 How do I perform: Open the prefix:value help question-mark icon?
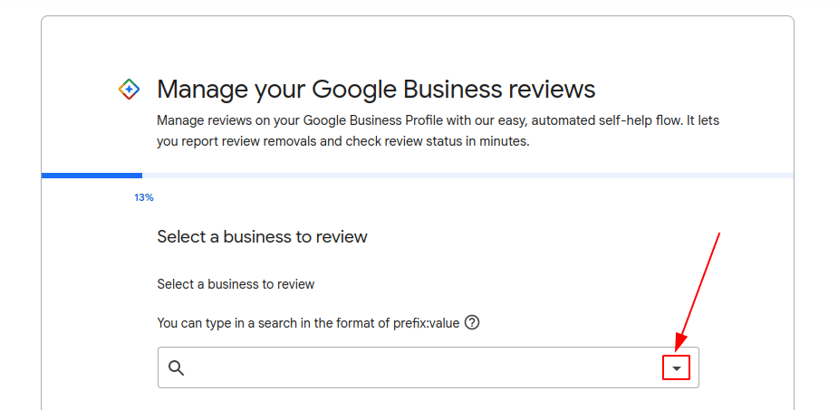coord(472,322)
